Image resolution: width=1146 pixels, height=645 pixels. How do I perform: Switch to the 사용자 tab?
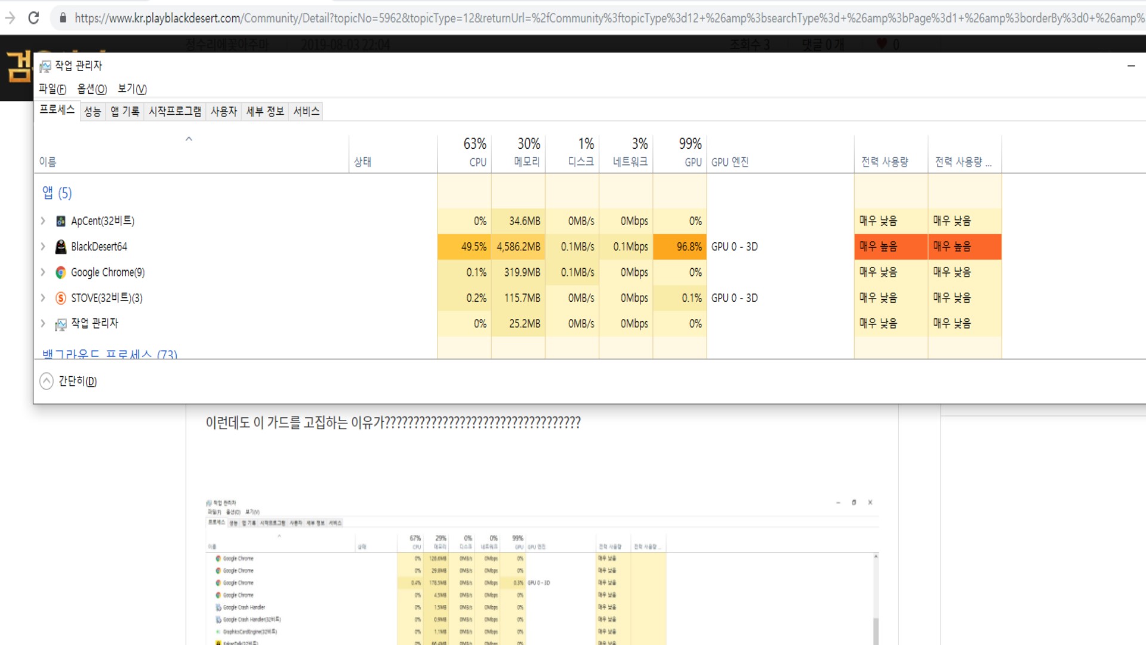224,112
